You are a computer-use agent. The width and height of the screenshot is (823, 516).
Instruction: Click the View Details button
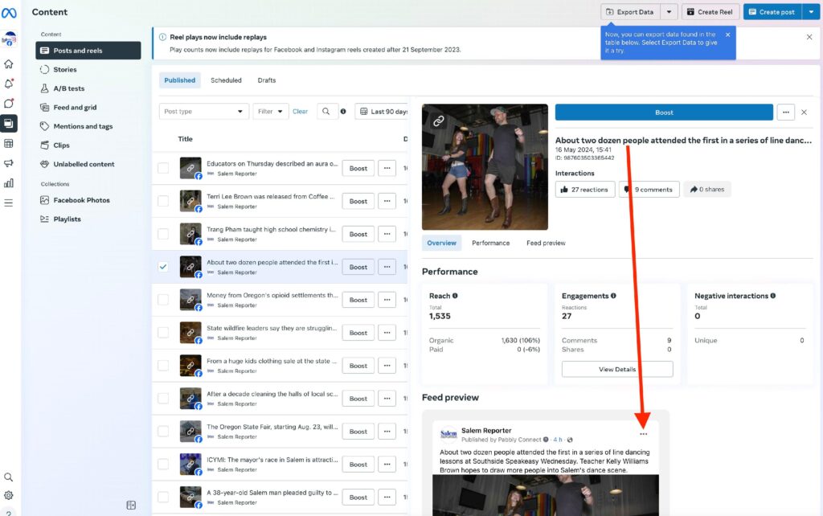coord(617,369)
